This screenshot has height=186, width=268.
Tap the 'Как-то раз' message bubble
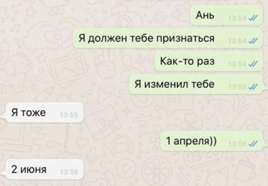[x=208, y=61]
